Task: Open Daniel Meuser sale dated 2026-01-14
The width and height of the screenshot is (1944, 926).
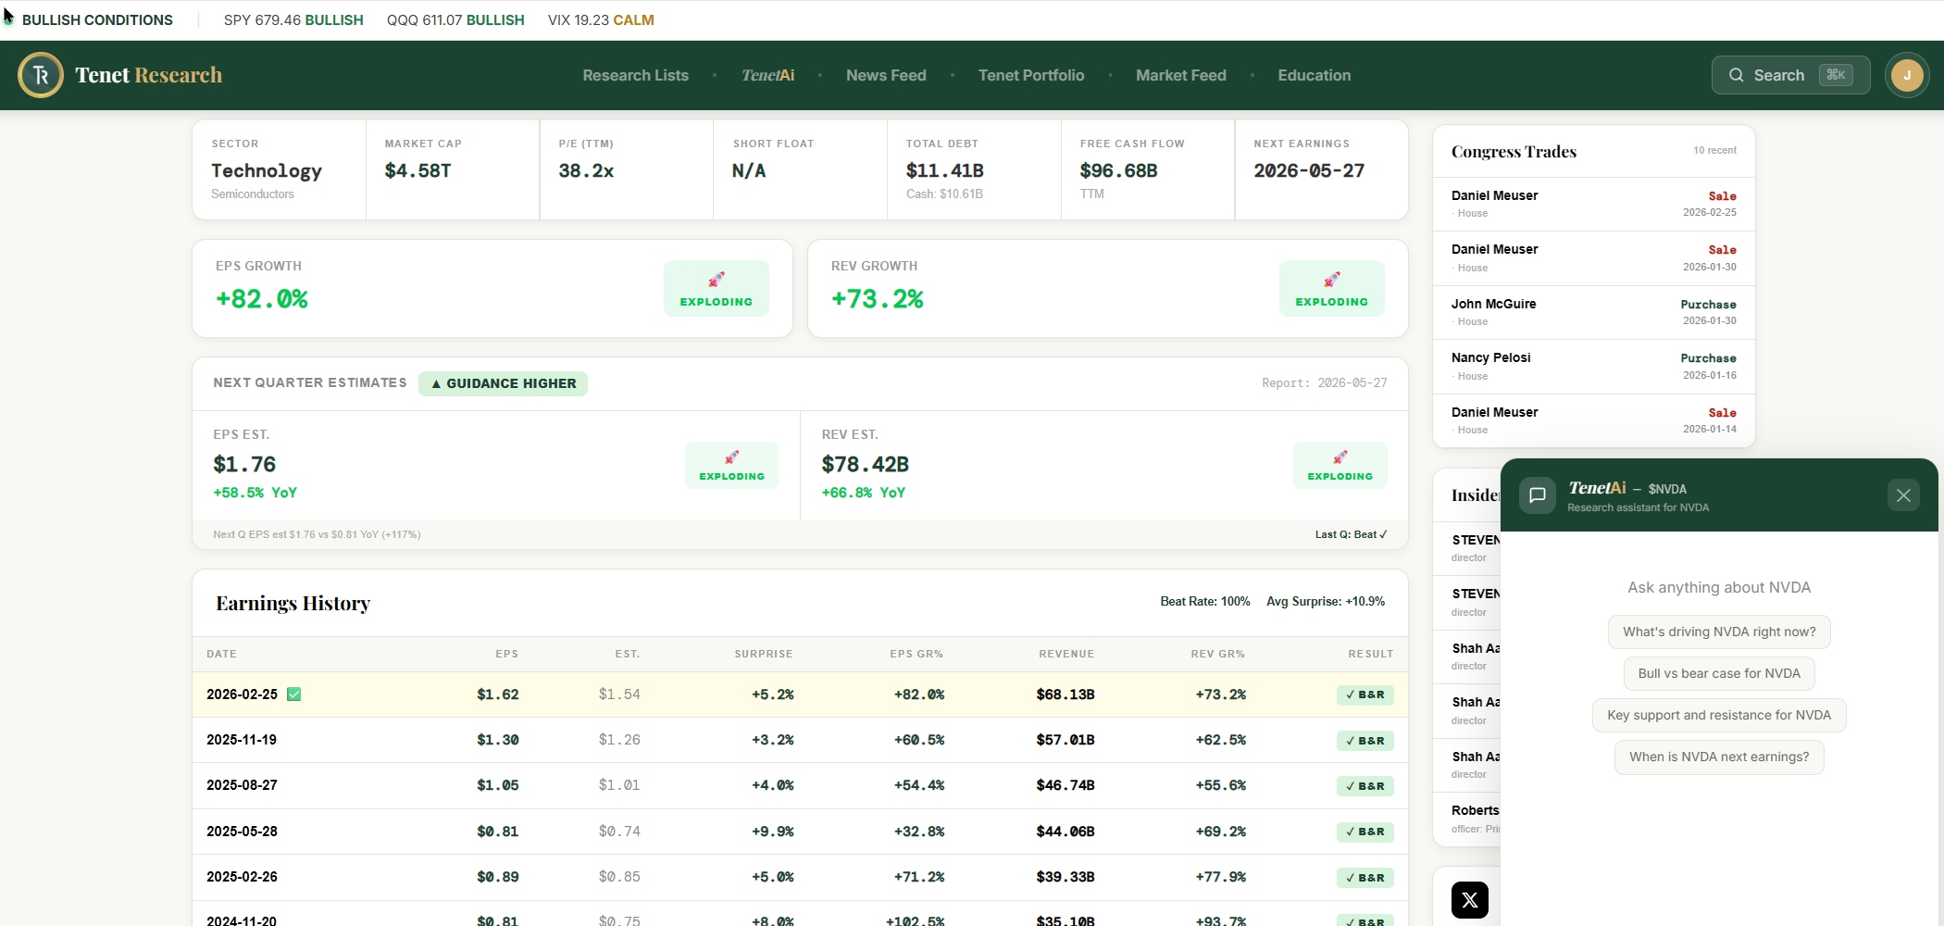Action: tap(1593, 420)
